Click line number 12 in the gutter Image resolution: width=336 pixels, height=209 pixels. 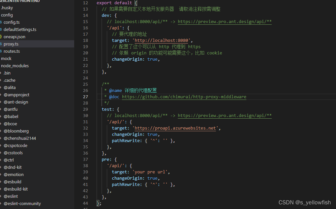point(85,3)
